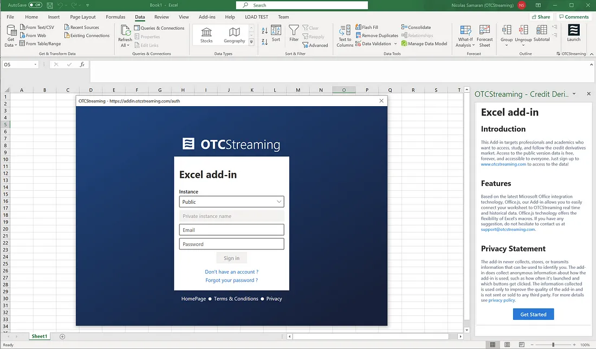Image resolution: width=596 pixels, height=349 pixels.
Task: Open Advanced filter options
Action: click(x=315, y=45)
